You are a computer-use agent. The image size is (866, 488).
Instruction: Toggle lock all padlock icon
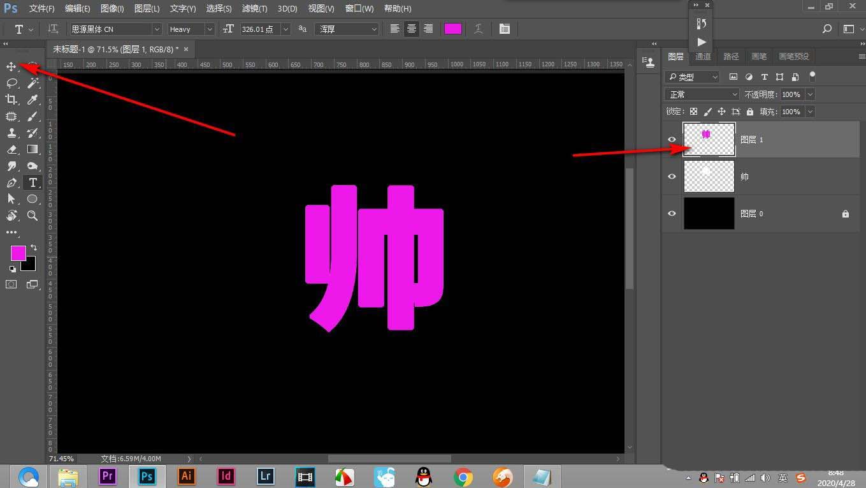click(x=749, y=112)
